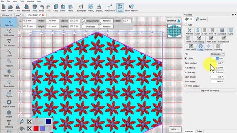237x133 pixels.
Task: Click the Duplicate button
Action: click(90, 27)
